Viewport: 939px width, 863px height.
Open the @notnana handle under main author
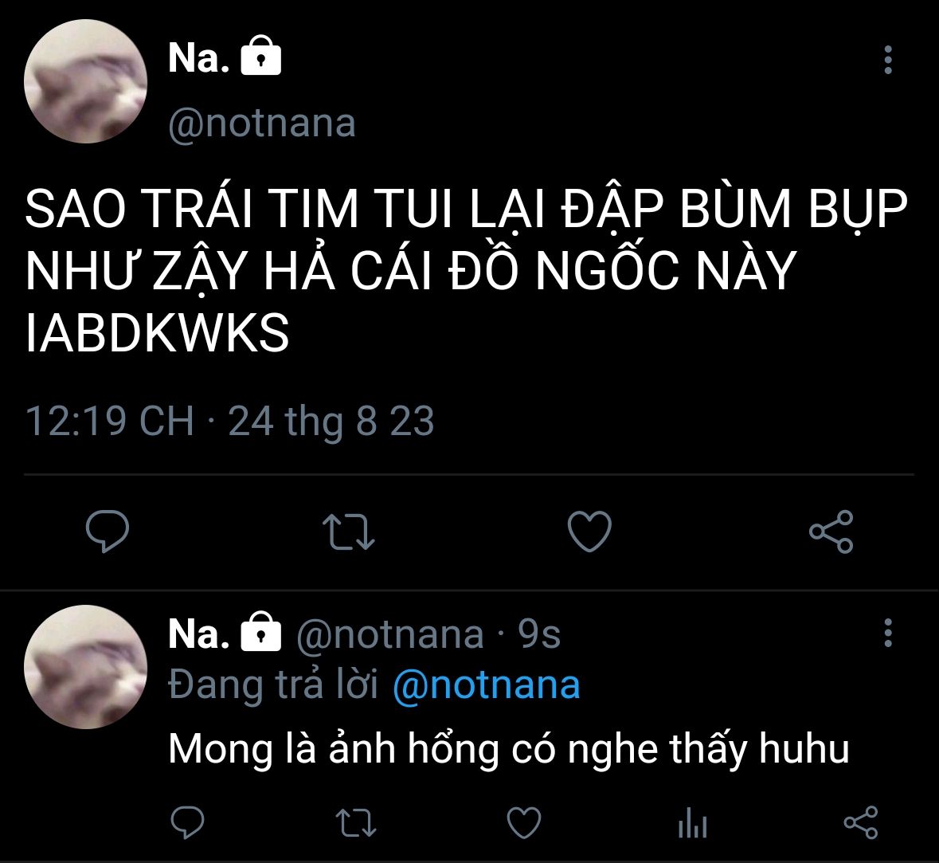click(262, 124)
